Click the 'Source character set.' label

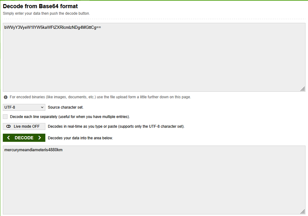66,107
